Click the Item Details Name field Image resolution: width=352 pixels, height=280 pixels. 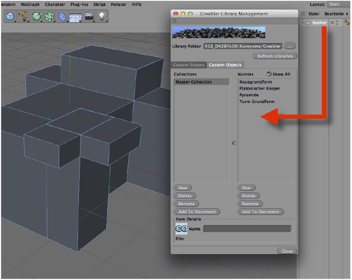click(x=246, y=229)
